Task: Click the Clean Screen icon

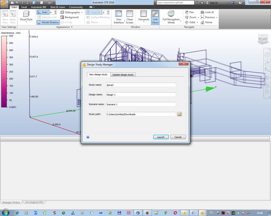Action: (x=130, y=14)
